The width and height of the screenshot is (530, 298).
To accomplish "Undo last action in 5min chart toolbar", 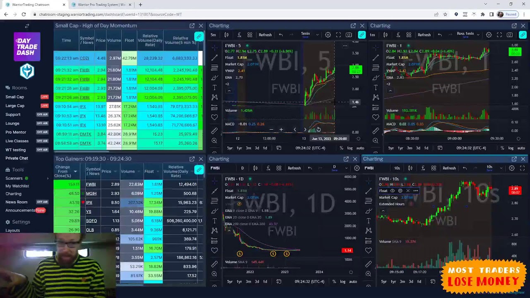I will 281,35.
